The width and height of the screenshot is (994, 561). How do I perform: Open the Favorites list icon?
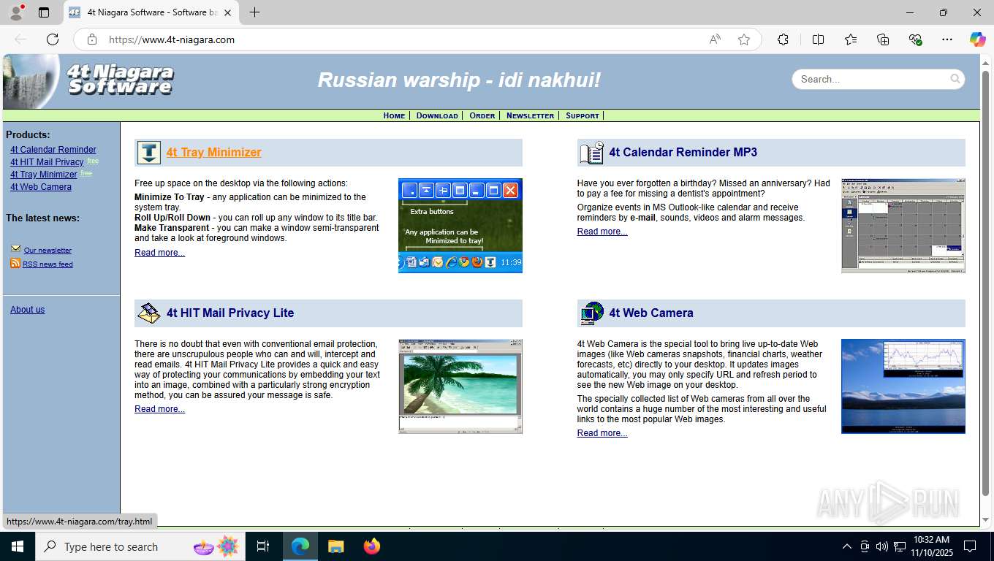[x=851, y=39]
